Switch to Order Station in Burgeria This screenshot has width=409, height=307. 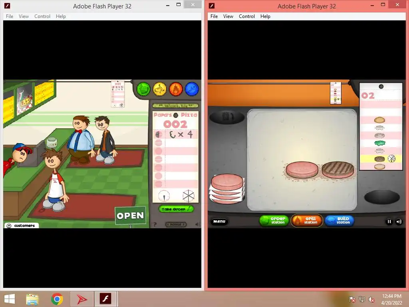click(274, 221)
